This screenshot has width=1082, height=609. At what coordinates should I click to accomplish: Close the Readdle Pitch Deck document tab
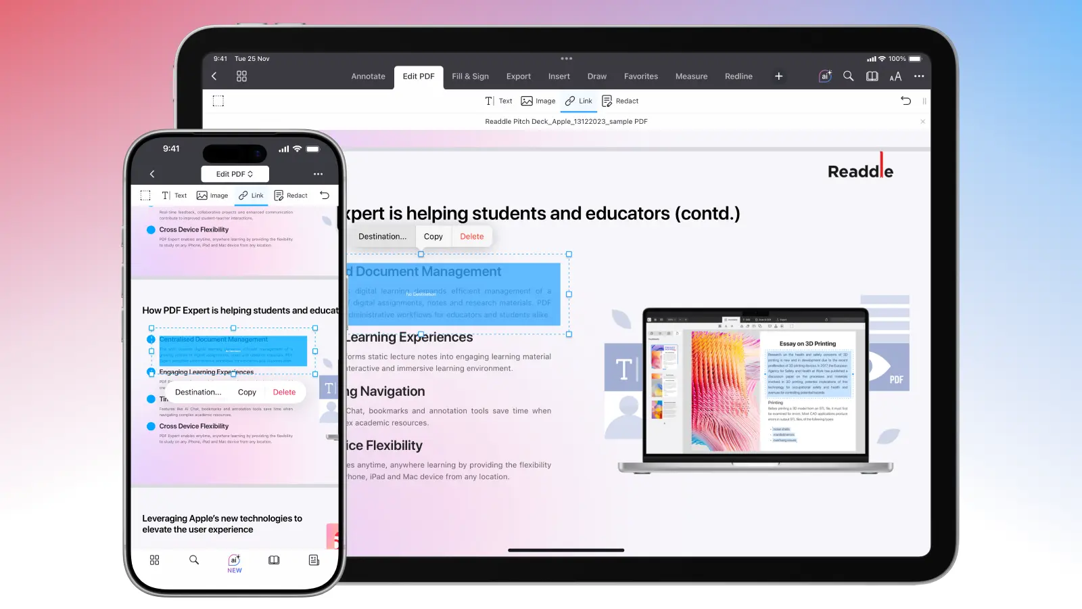(922, 122)
